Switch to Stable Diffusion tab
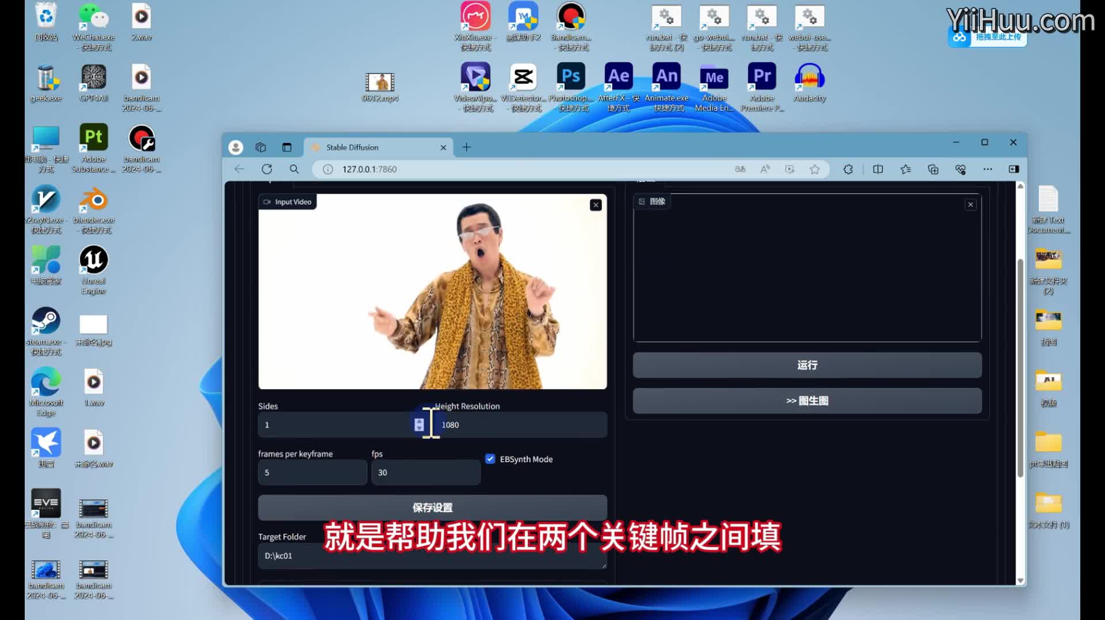 tap(379, 147)
